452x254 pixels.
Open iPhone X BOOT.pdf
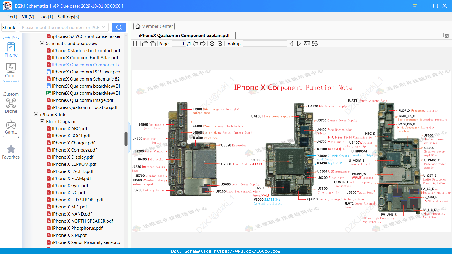(71, 136)
